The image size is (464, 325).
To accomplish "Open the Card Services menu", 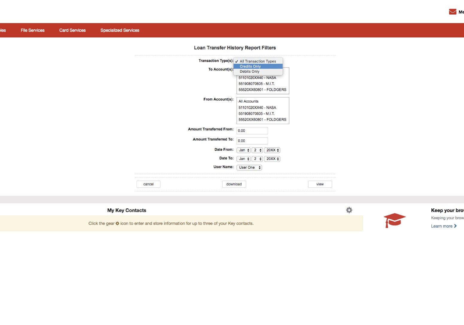I will (72, 30).
